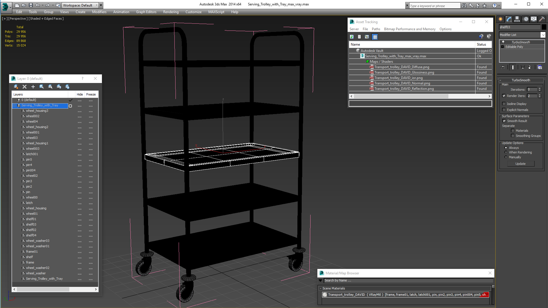Click the Open File folder icon

coord(24,5)
